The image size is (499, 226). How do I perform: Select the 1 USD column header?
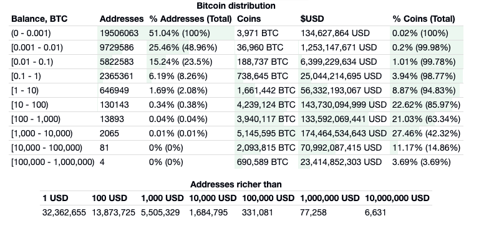tap(56, 198)
